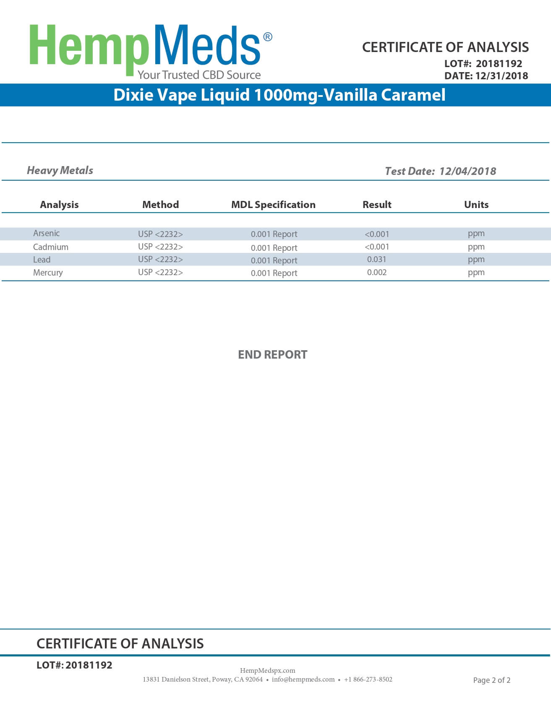Click the Result column header
The image size is (551, 708).
point(377,205)
